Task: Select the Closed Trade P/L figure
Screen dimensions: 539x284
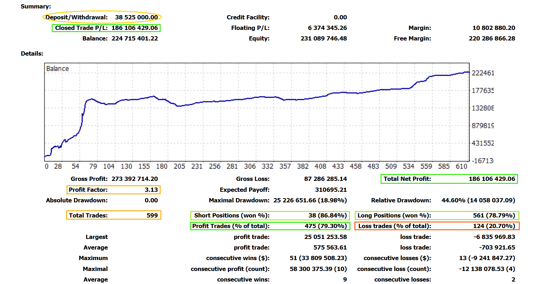Action: [134, 28]
